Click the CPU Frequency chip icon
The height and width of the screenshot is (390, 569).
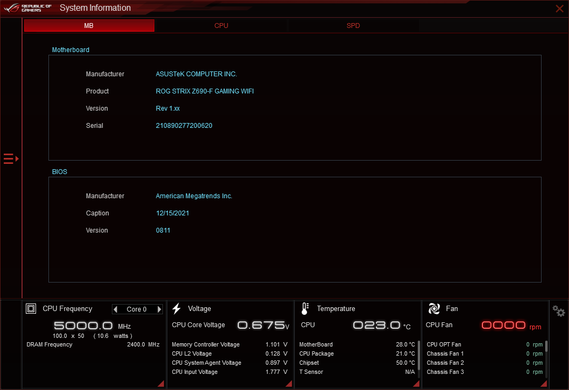[x=31, y=308]
